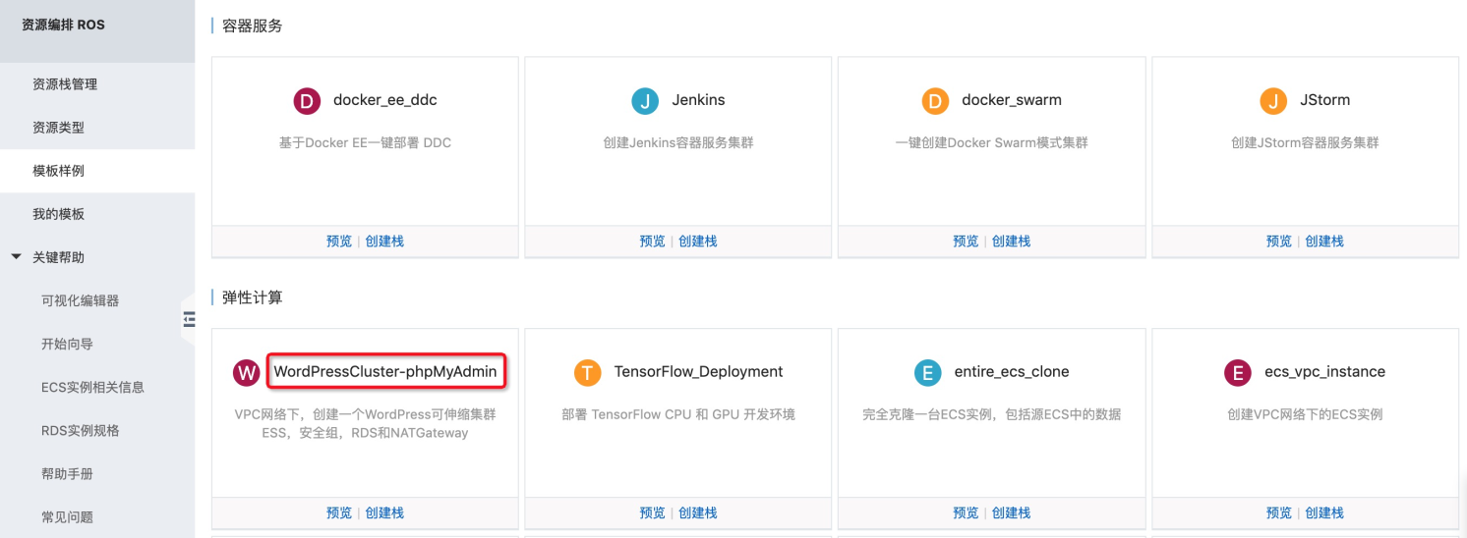
Task: Preview the TensorFlow_Deployment template
Action: [x=652, y=512]
